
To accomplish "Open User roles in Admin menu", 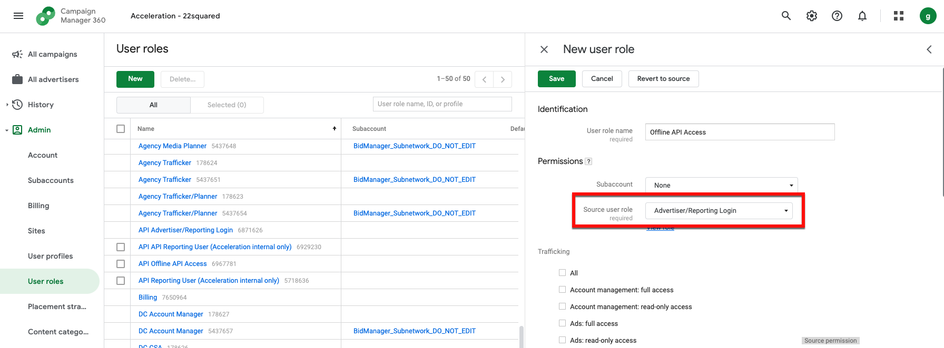I will pyautogui.click(x=50, y=281).
